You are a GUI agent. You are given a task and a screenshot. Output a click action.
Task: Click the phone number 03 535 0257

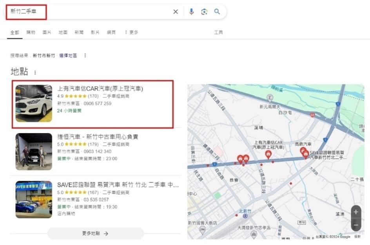96,200
